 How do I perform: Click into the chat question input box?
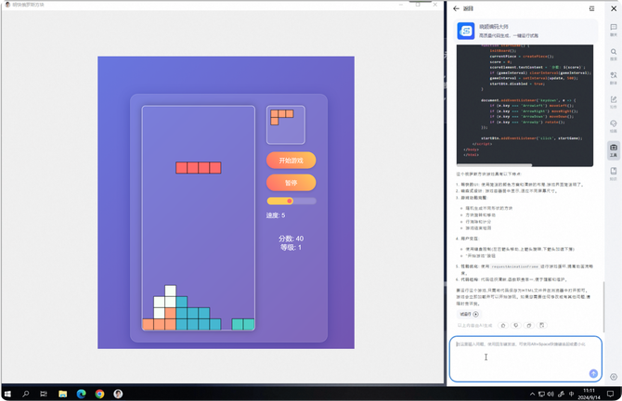(525, 359)
